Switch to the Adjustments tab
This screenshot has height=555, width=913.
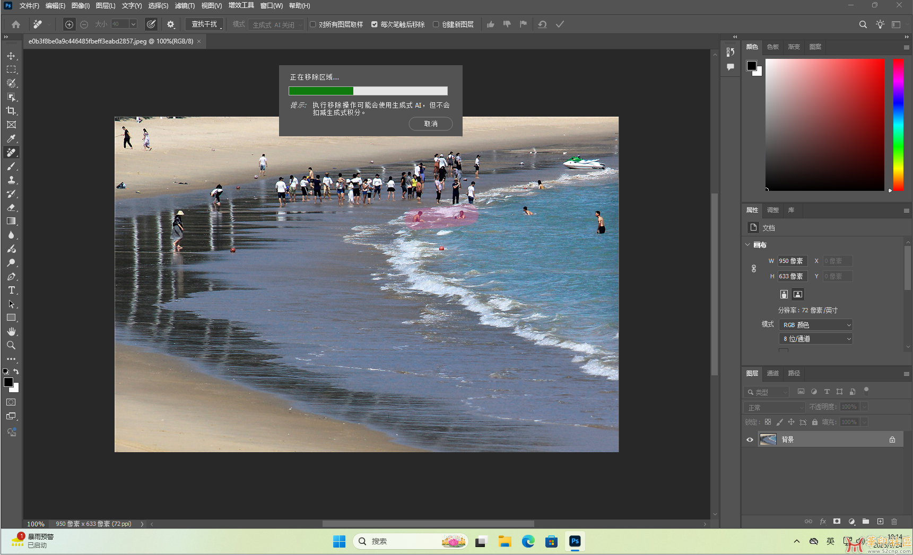pyautogui.click(x=773, y=210)
